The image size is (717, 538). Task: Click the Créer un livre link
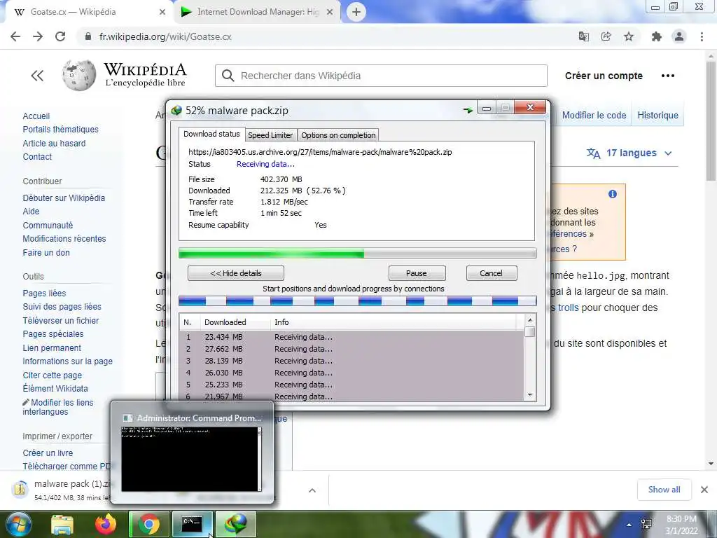coord(48,453)
